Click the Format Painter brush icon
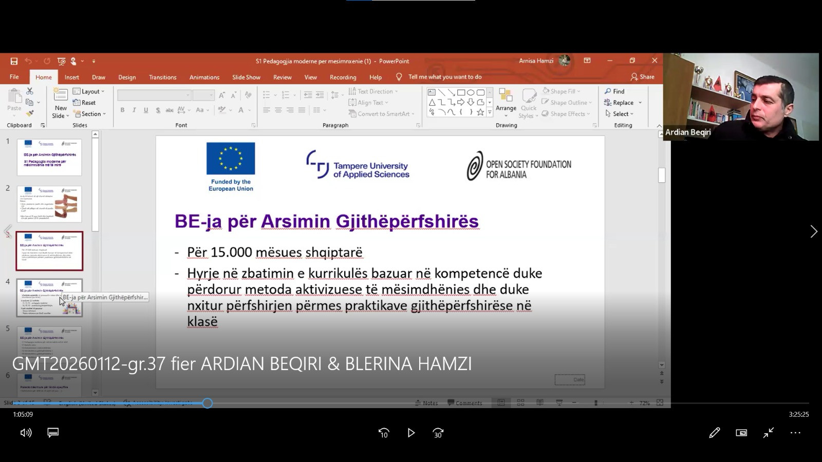 (30, 113)
